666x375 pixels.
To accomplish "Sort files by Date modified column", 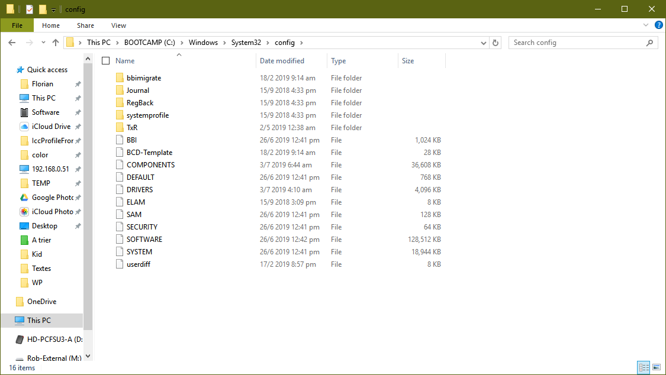I will pos(282,61).
